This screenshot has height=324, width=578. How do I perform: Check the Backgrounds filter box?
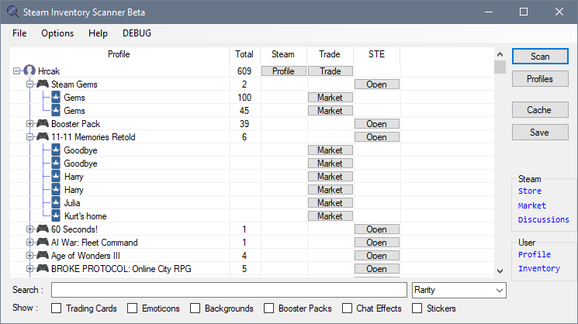pyautogui.click(x=195, y=308)
